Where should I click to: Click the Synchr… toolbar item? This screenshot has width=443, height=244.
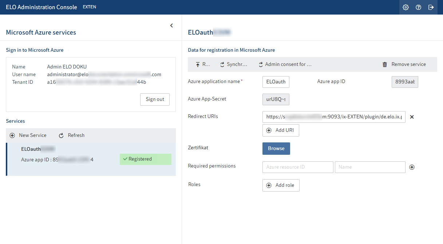(234, 64)
